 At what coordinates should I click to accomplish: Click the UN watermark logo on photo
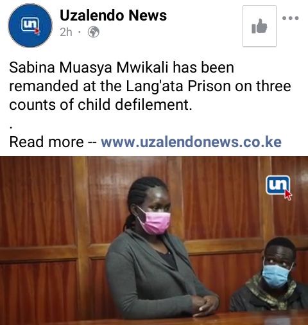278,185
